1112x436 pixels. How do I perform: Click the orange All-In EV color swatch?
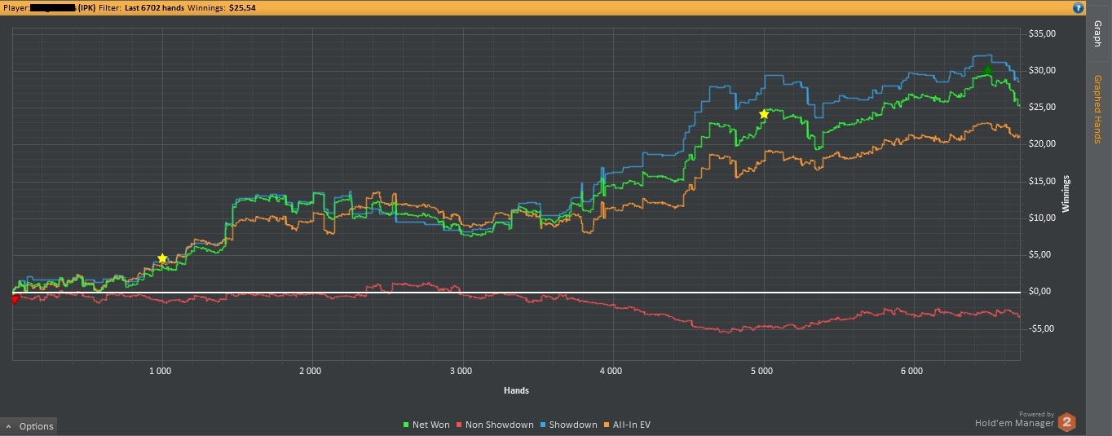coord(607,425)
